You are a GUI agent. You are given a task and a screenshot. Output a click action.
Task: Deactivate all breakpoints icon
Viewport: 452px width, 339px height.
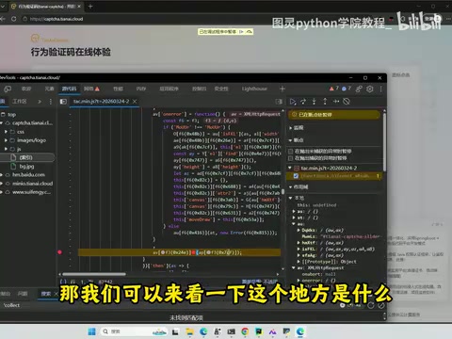(347, 102)
